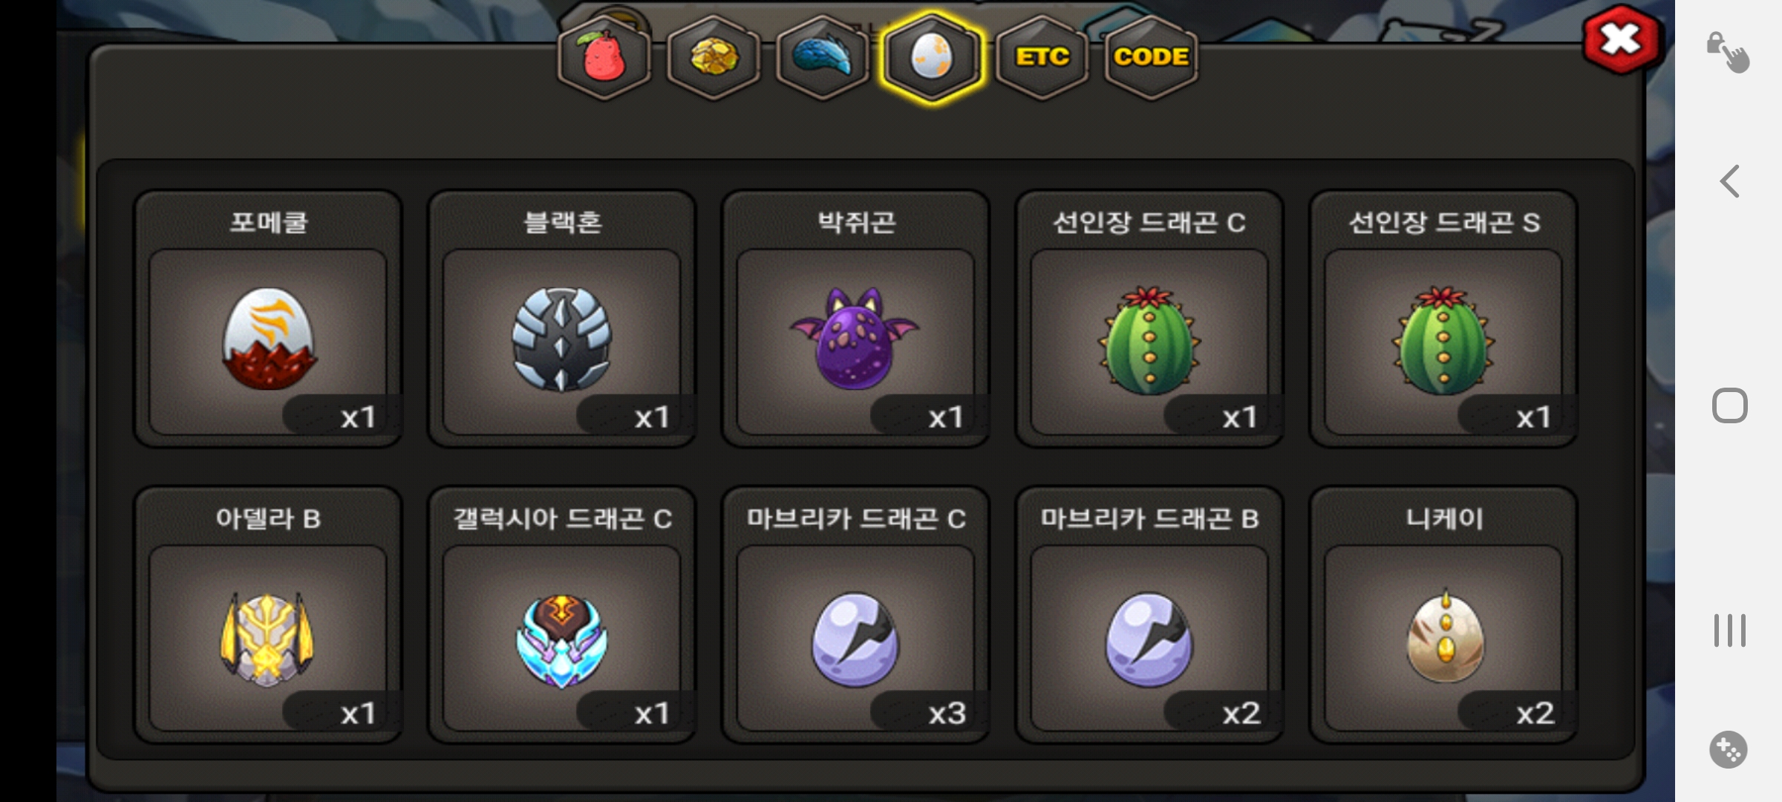Open the red fruit food tab

[604, 57]
